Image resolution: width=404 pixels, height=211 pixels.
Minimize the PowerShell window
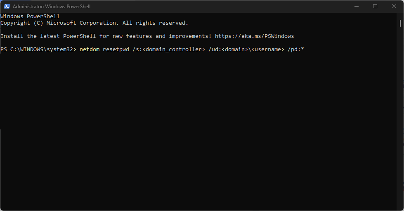pyautogui.click(x=355, y=7)
